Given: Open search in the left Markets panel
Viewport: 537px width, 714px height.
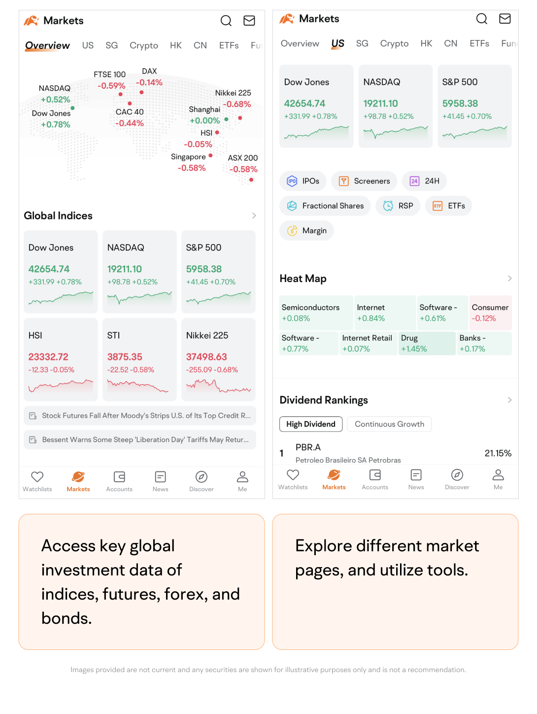Looking at the screenshot, I should coord(226,21).
